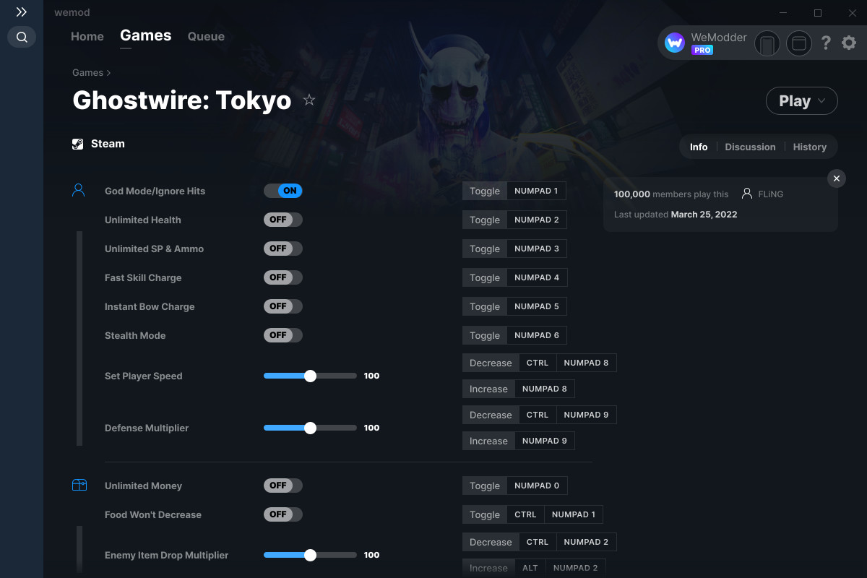
Task: Favorite Ghostwire: Tokyo with the star
Action: [x=309, y=100]
